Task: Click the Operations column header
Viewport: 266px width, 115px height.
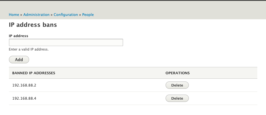Action: click(178, 73)
